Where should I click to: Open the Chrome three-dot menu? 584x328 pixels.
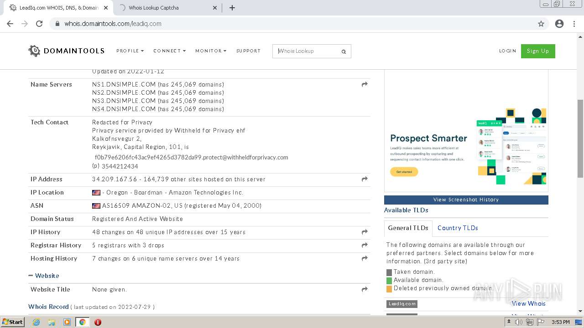click(x=574, y=24)
